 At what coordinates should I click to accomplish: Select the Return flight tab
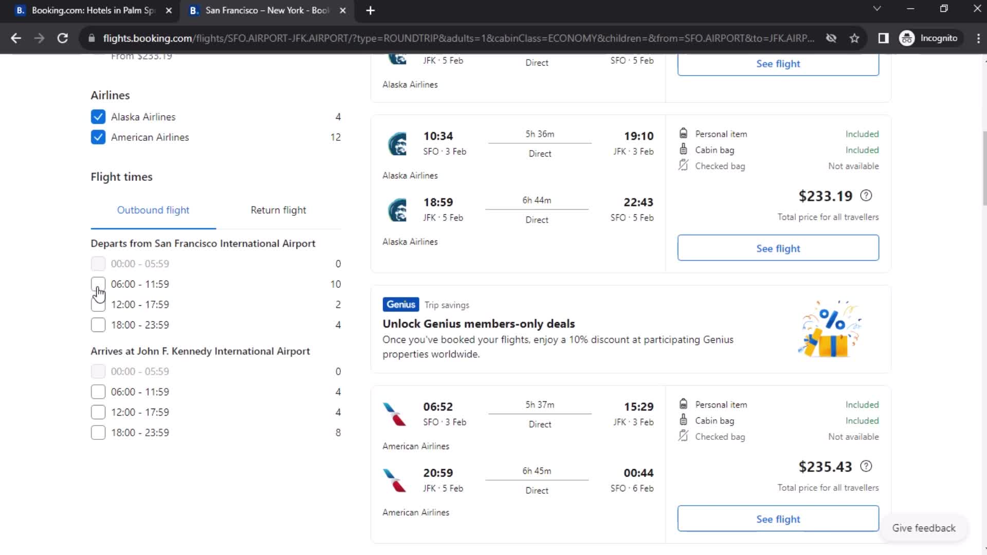pos(278,210)
